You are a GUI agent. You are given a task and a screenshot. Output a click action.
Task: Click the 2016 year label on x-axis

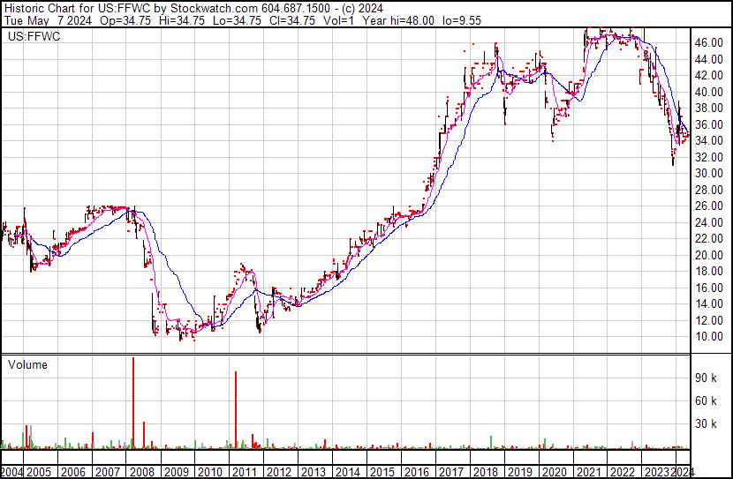pyautogui.click(x=416, y=472)
